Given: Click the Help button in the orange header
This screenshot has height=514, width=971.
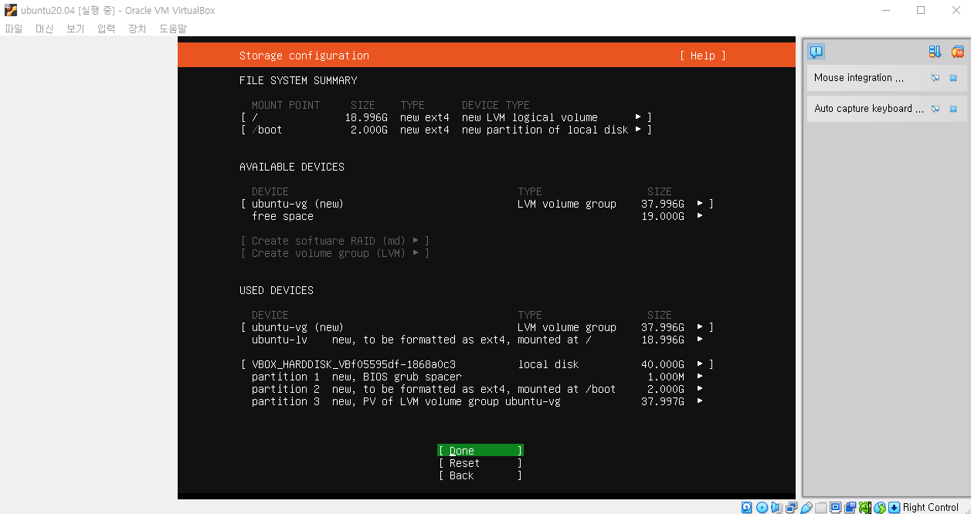Looking at the screenshot, I should coord(703,56).
